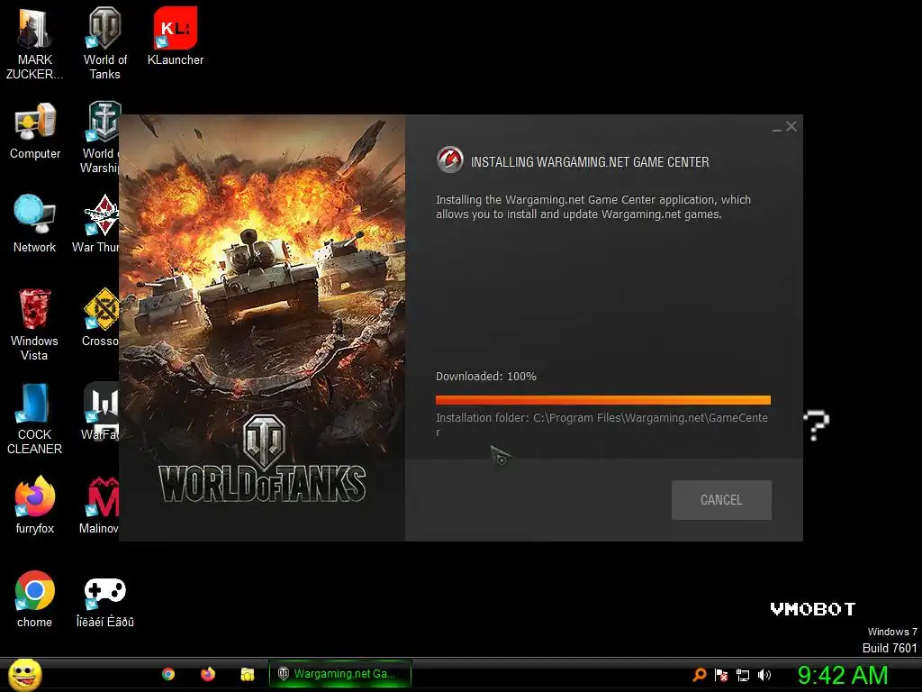
Task: Select the Warface desktop shortcut
Action: pos(100,411)
